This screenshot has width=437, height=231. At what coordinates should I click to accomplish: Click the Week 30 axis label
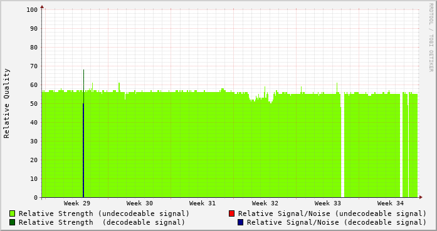coord(140,203)
